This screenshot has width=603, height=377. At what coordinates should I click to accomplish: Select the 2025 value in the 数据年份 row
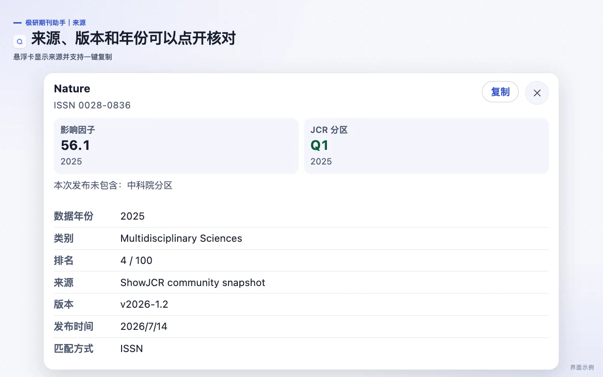pyautogui.click(x=132, y=216)
